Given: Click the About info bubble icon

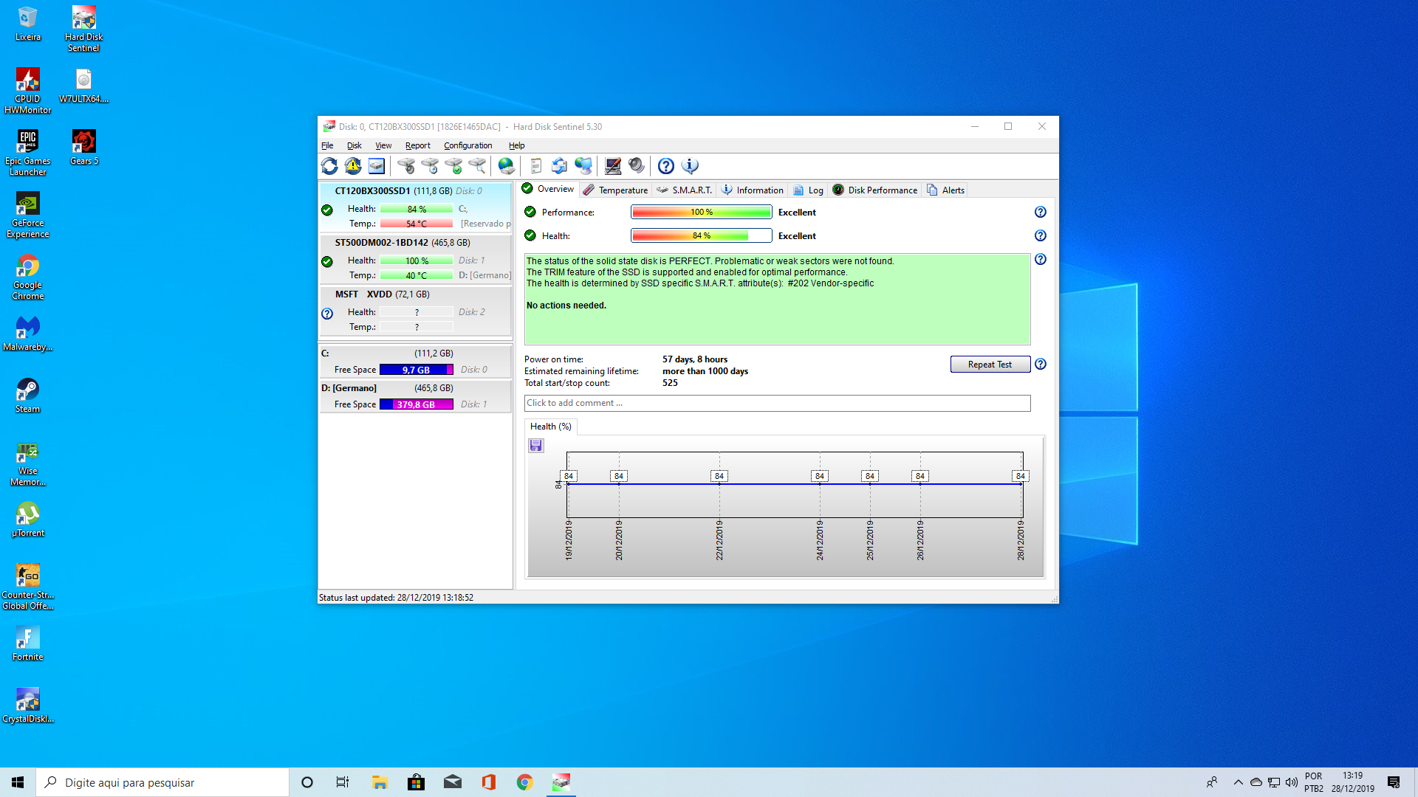Looking at the screenshot, I should [690, 166].
